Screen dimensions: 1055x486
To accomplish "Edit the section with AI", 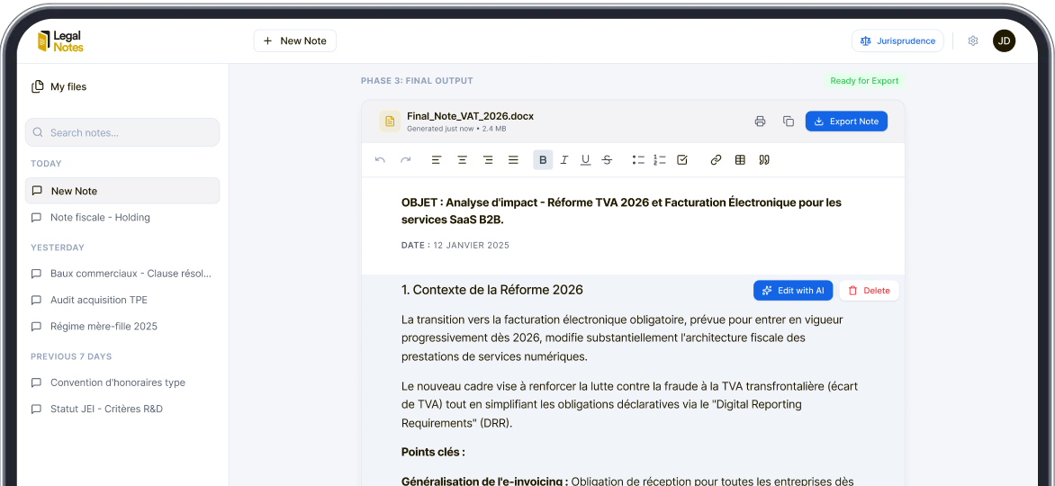I will coord(793,291).
